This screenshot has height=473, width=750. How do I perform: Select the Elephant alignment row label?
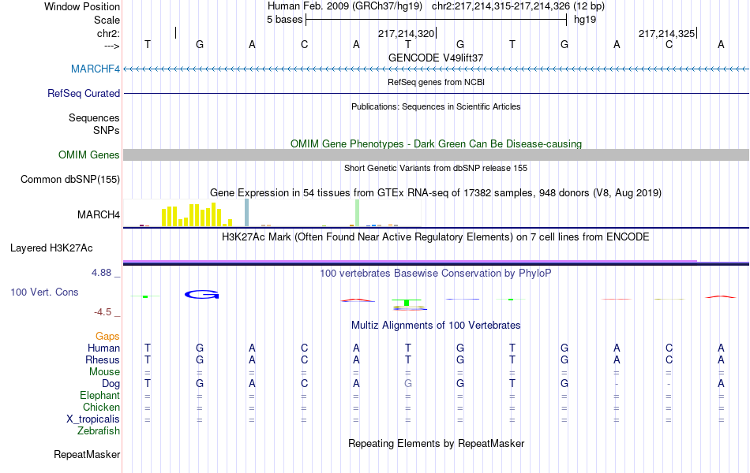click(x=99, y=395)
